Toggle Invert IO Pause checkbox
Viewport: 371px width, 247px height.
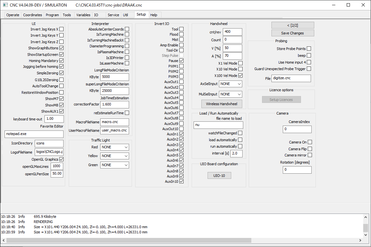(x=182, y=61)
